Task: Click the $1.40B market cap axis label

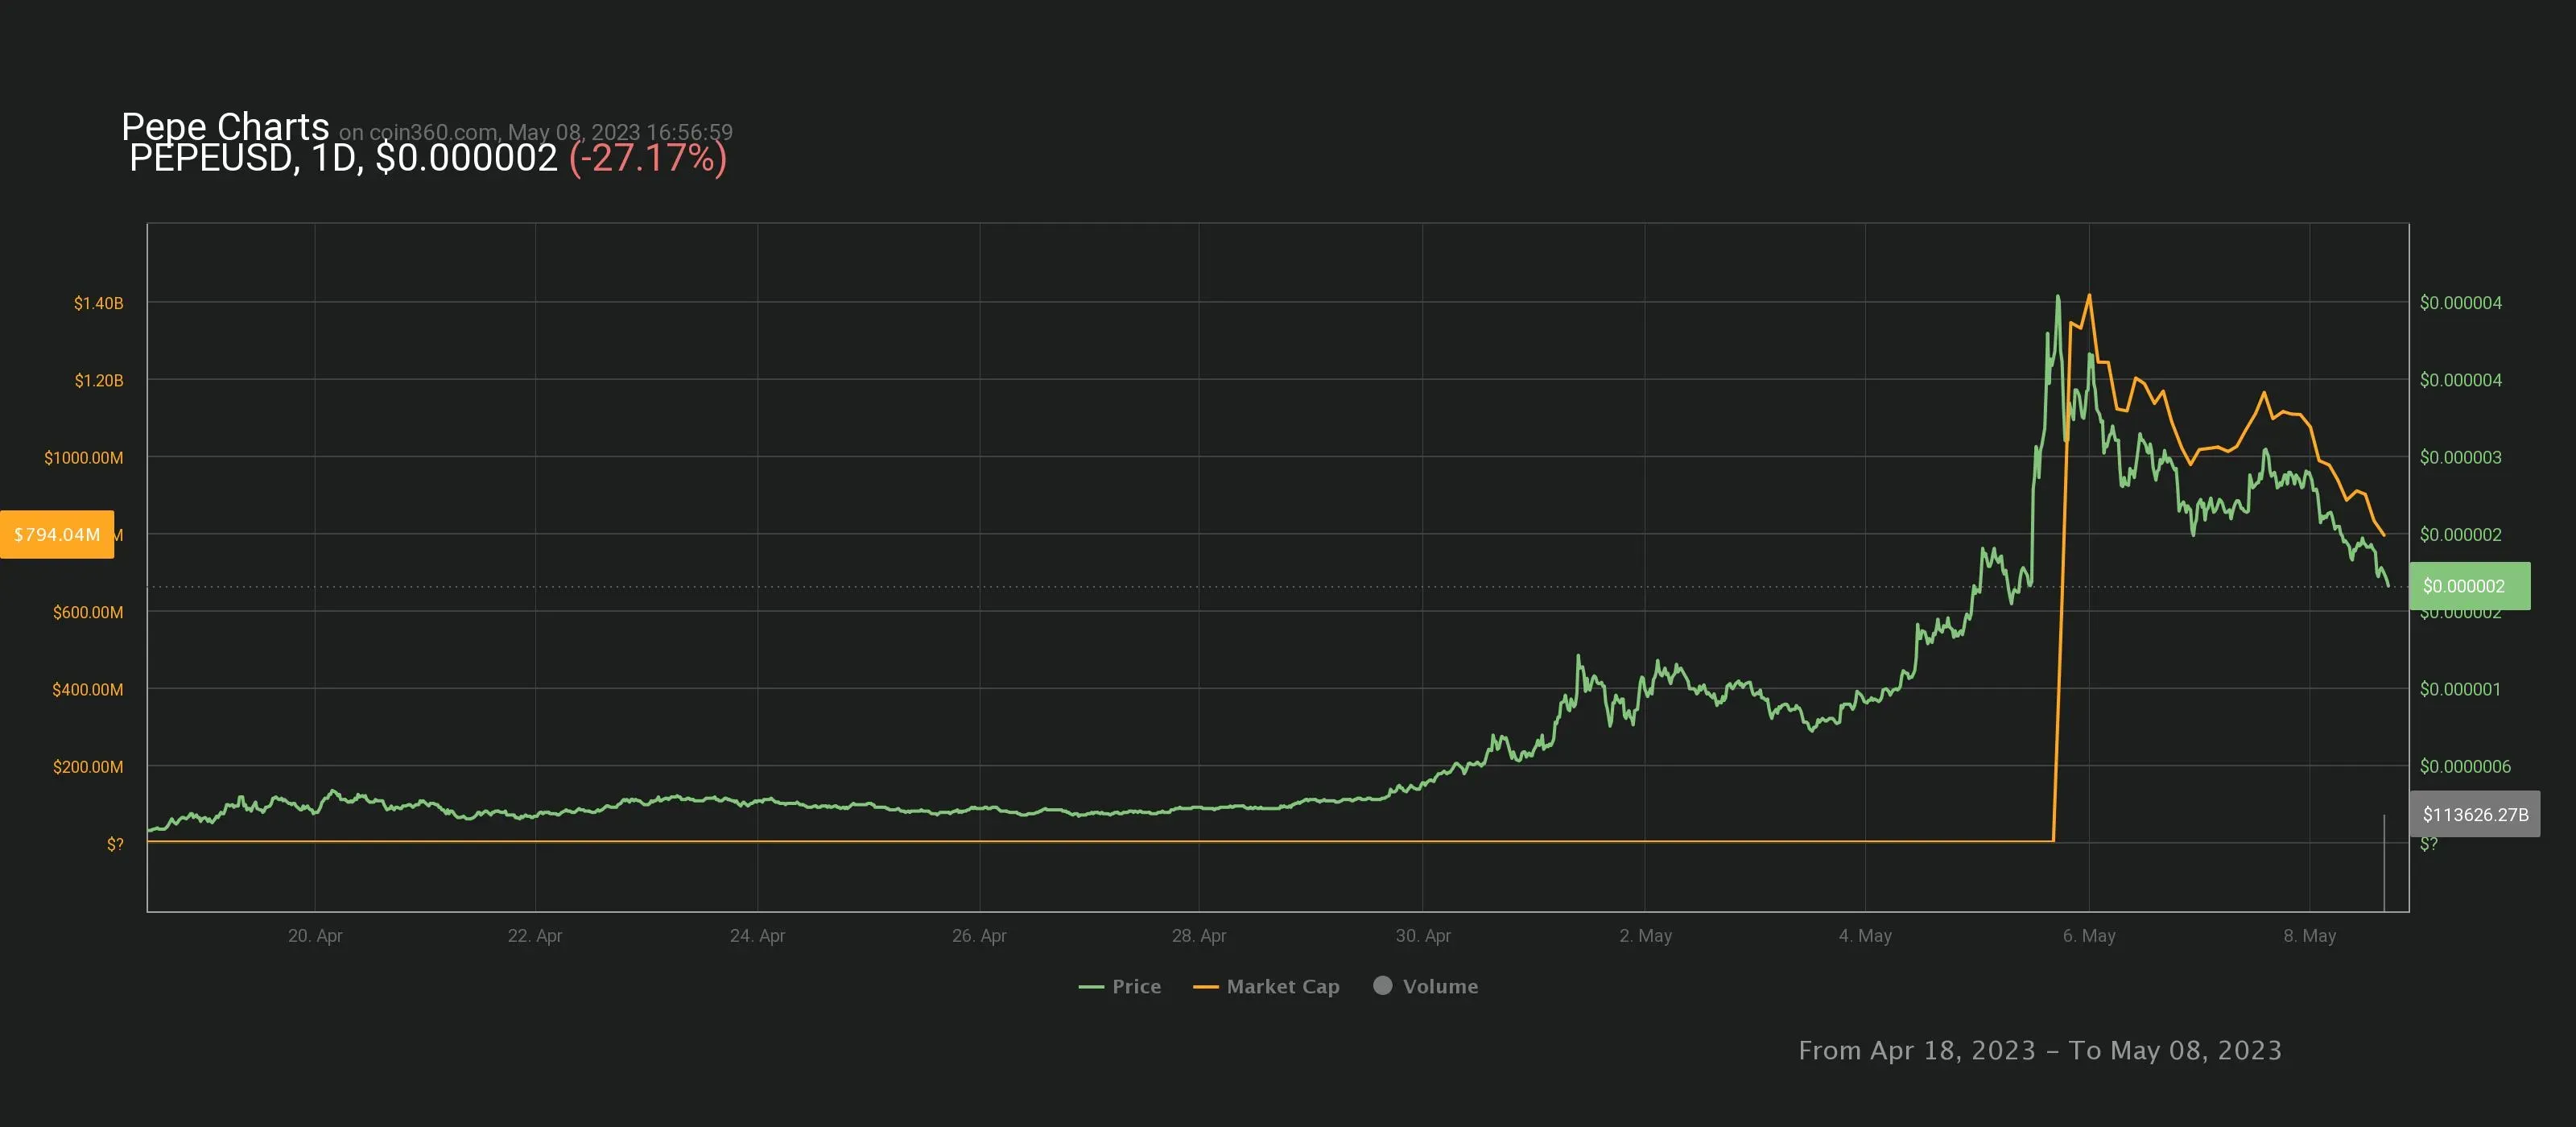Action: 98,303
